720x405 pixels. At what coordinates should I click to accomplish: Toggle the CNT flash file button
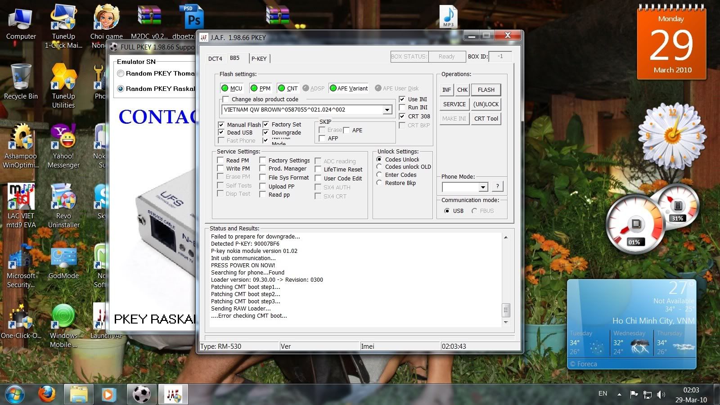288,88
